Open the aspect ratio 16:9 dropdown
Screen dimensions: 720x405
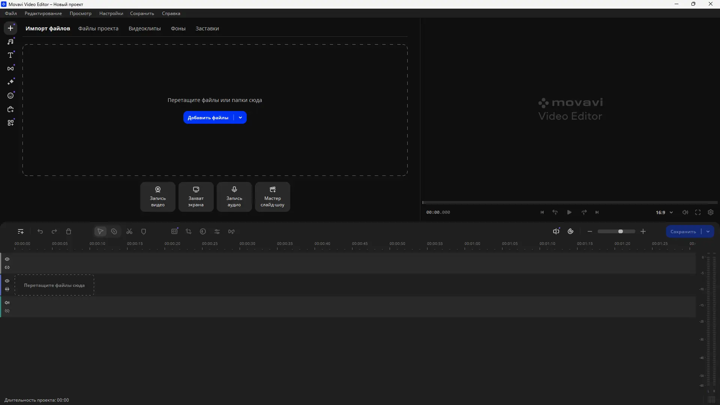[664, 212]
